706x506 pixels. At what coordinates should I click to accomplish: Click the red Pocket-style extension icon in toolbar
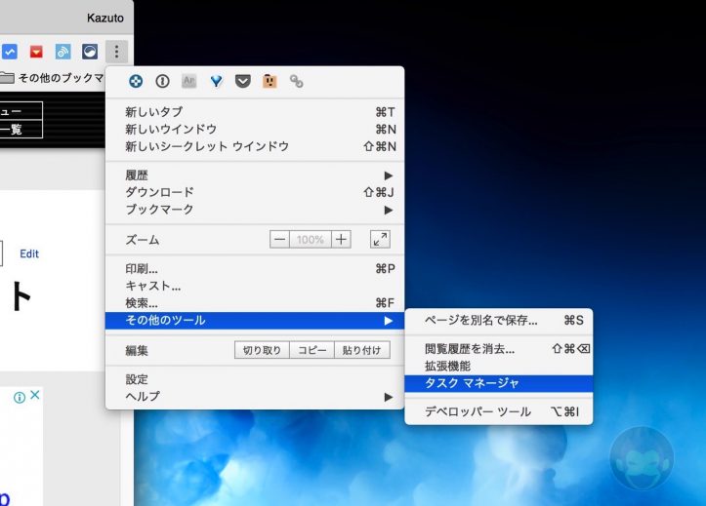coord(36,52)
